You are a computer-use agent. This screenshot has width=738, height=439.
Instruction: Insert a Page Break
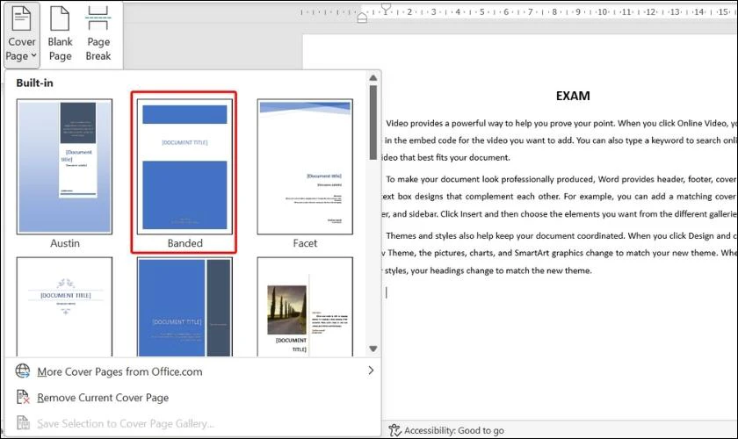pos(98,35)
